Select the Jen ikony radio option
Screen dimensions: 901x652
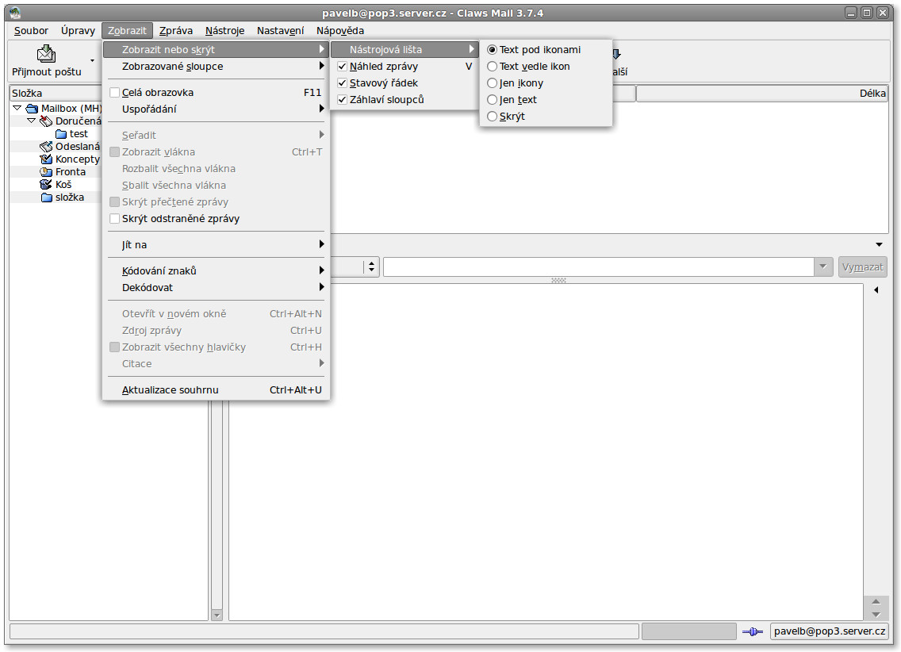point(493,83)
